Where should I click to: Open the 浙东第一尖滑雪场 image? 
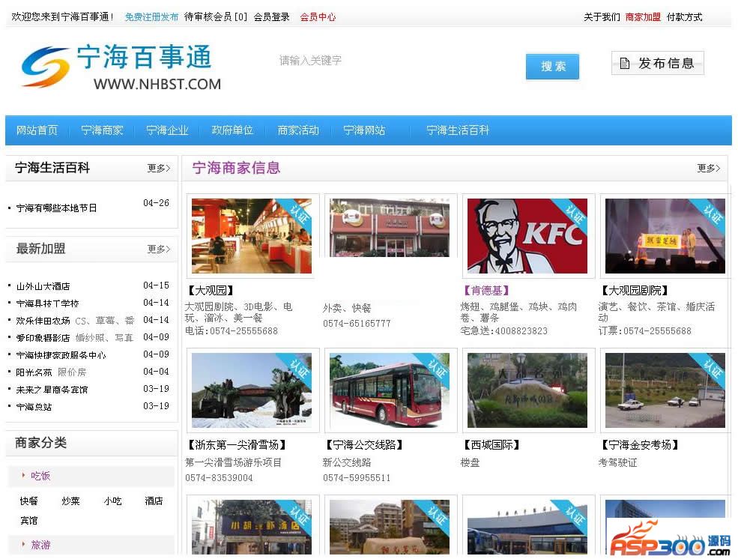[x=251, y=390]
